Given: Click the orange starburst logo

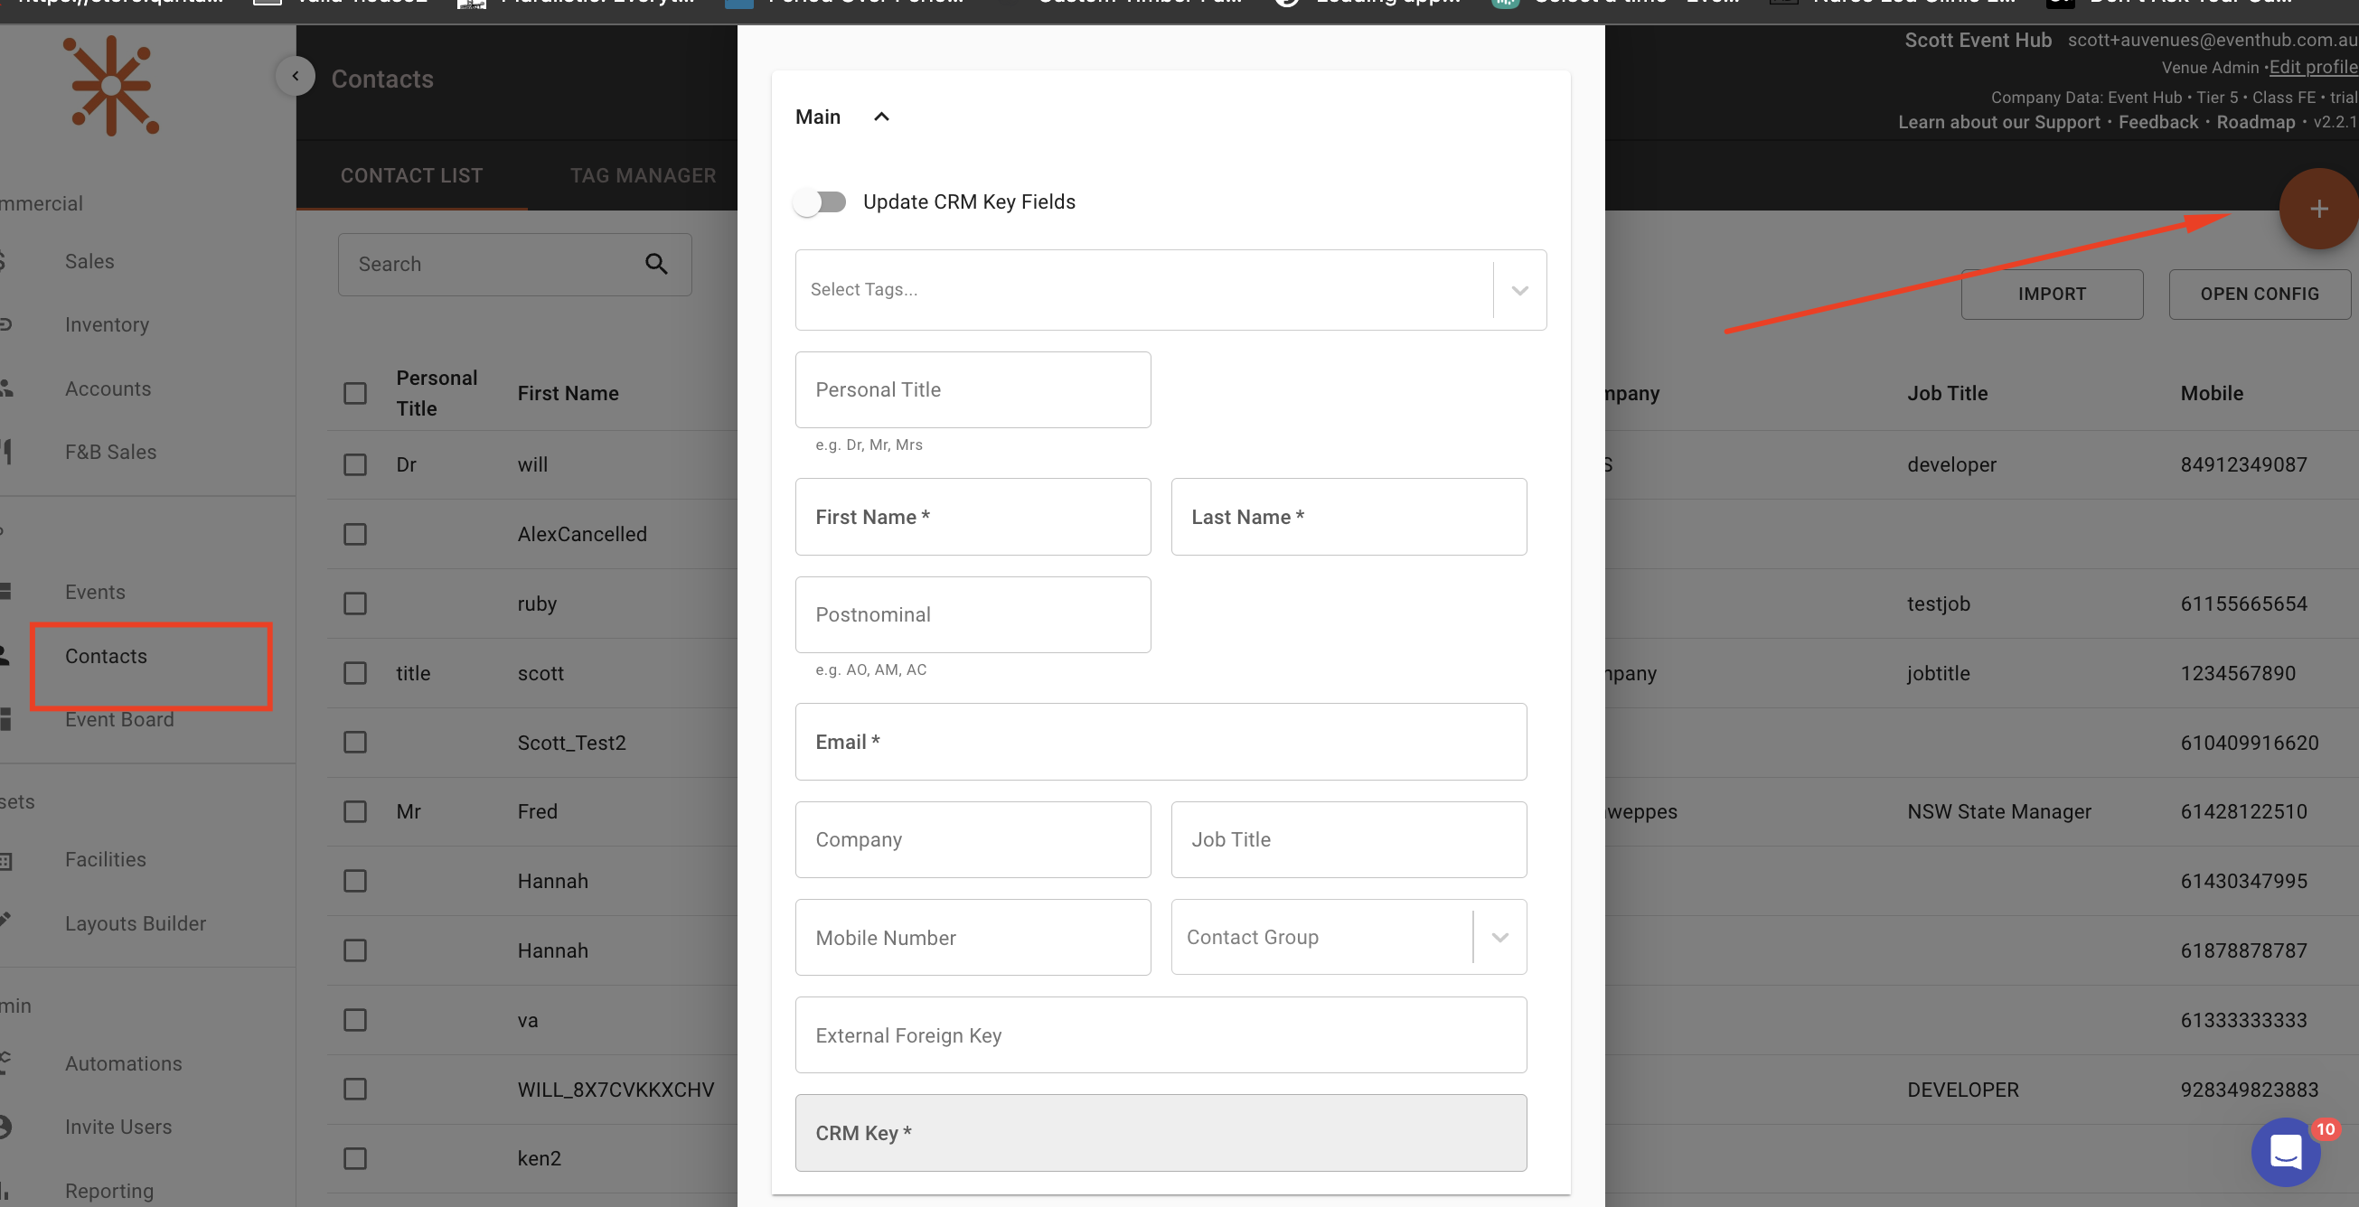Looking at the screenshot, I should (112, 86).
